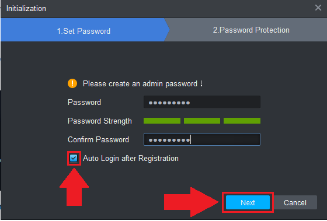Screen dimensions: 327x221
Task: Click the Password field label
Action: point(84,102)
